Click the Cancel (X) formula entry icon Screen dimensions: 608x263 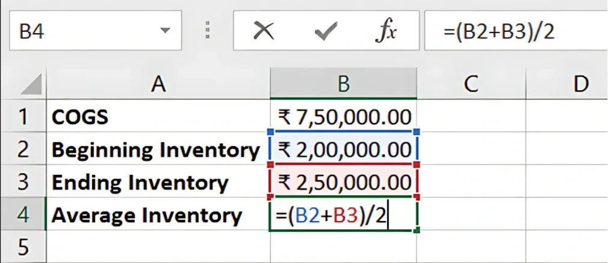tap(264, 30)
